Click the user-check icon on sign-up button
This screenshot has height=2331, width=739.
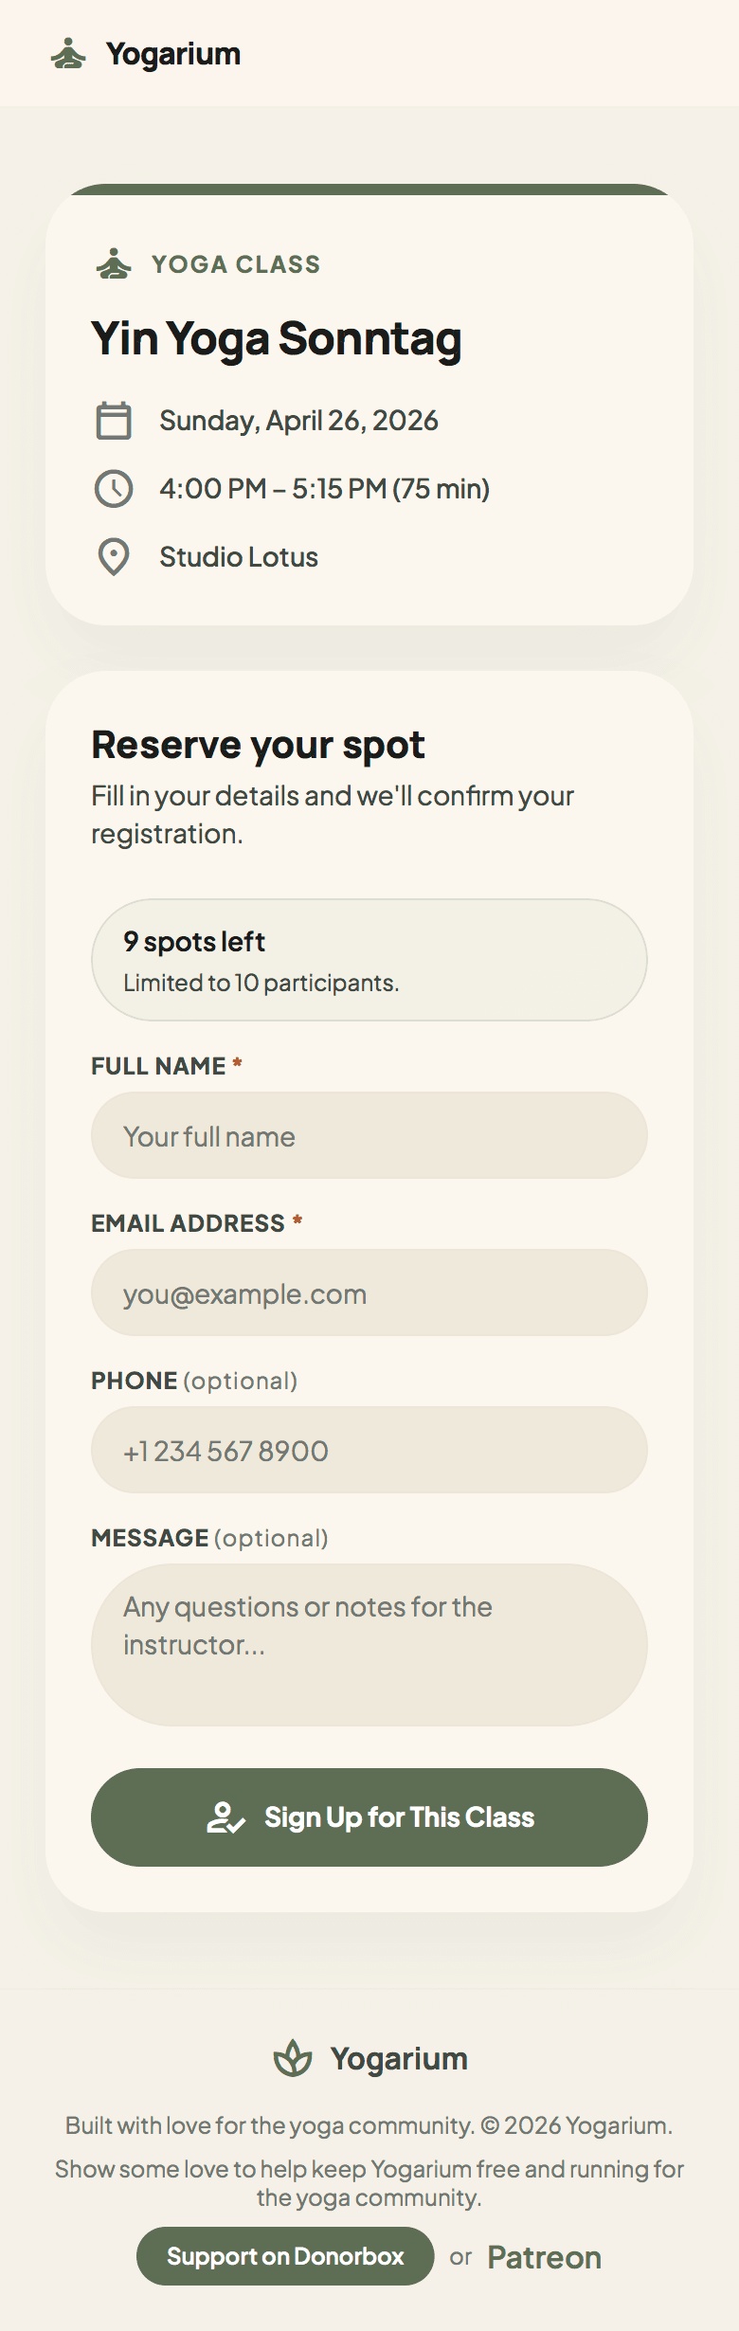(x=225, y=1817)
